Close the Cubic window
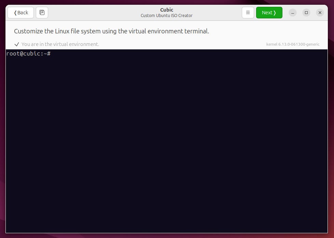Viewport: 334px width, 238px height. (320, 13)
